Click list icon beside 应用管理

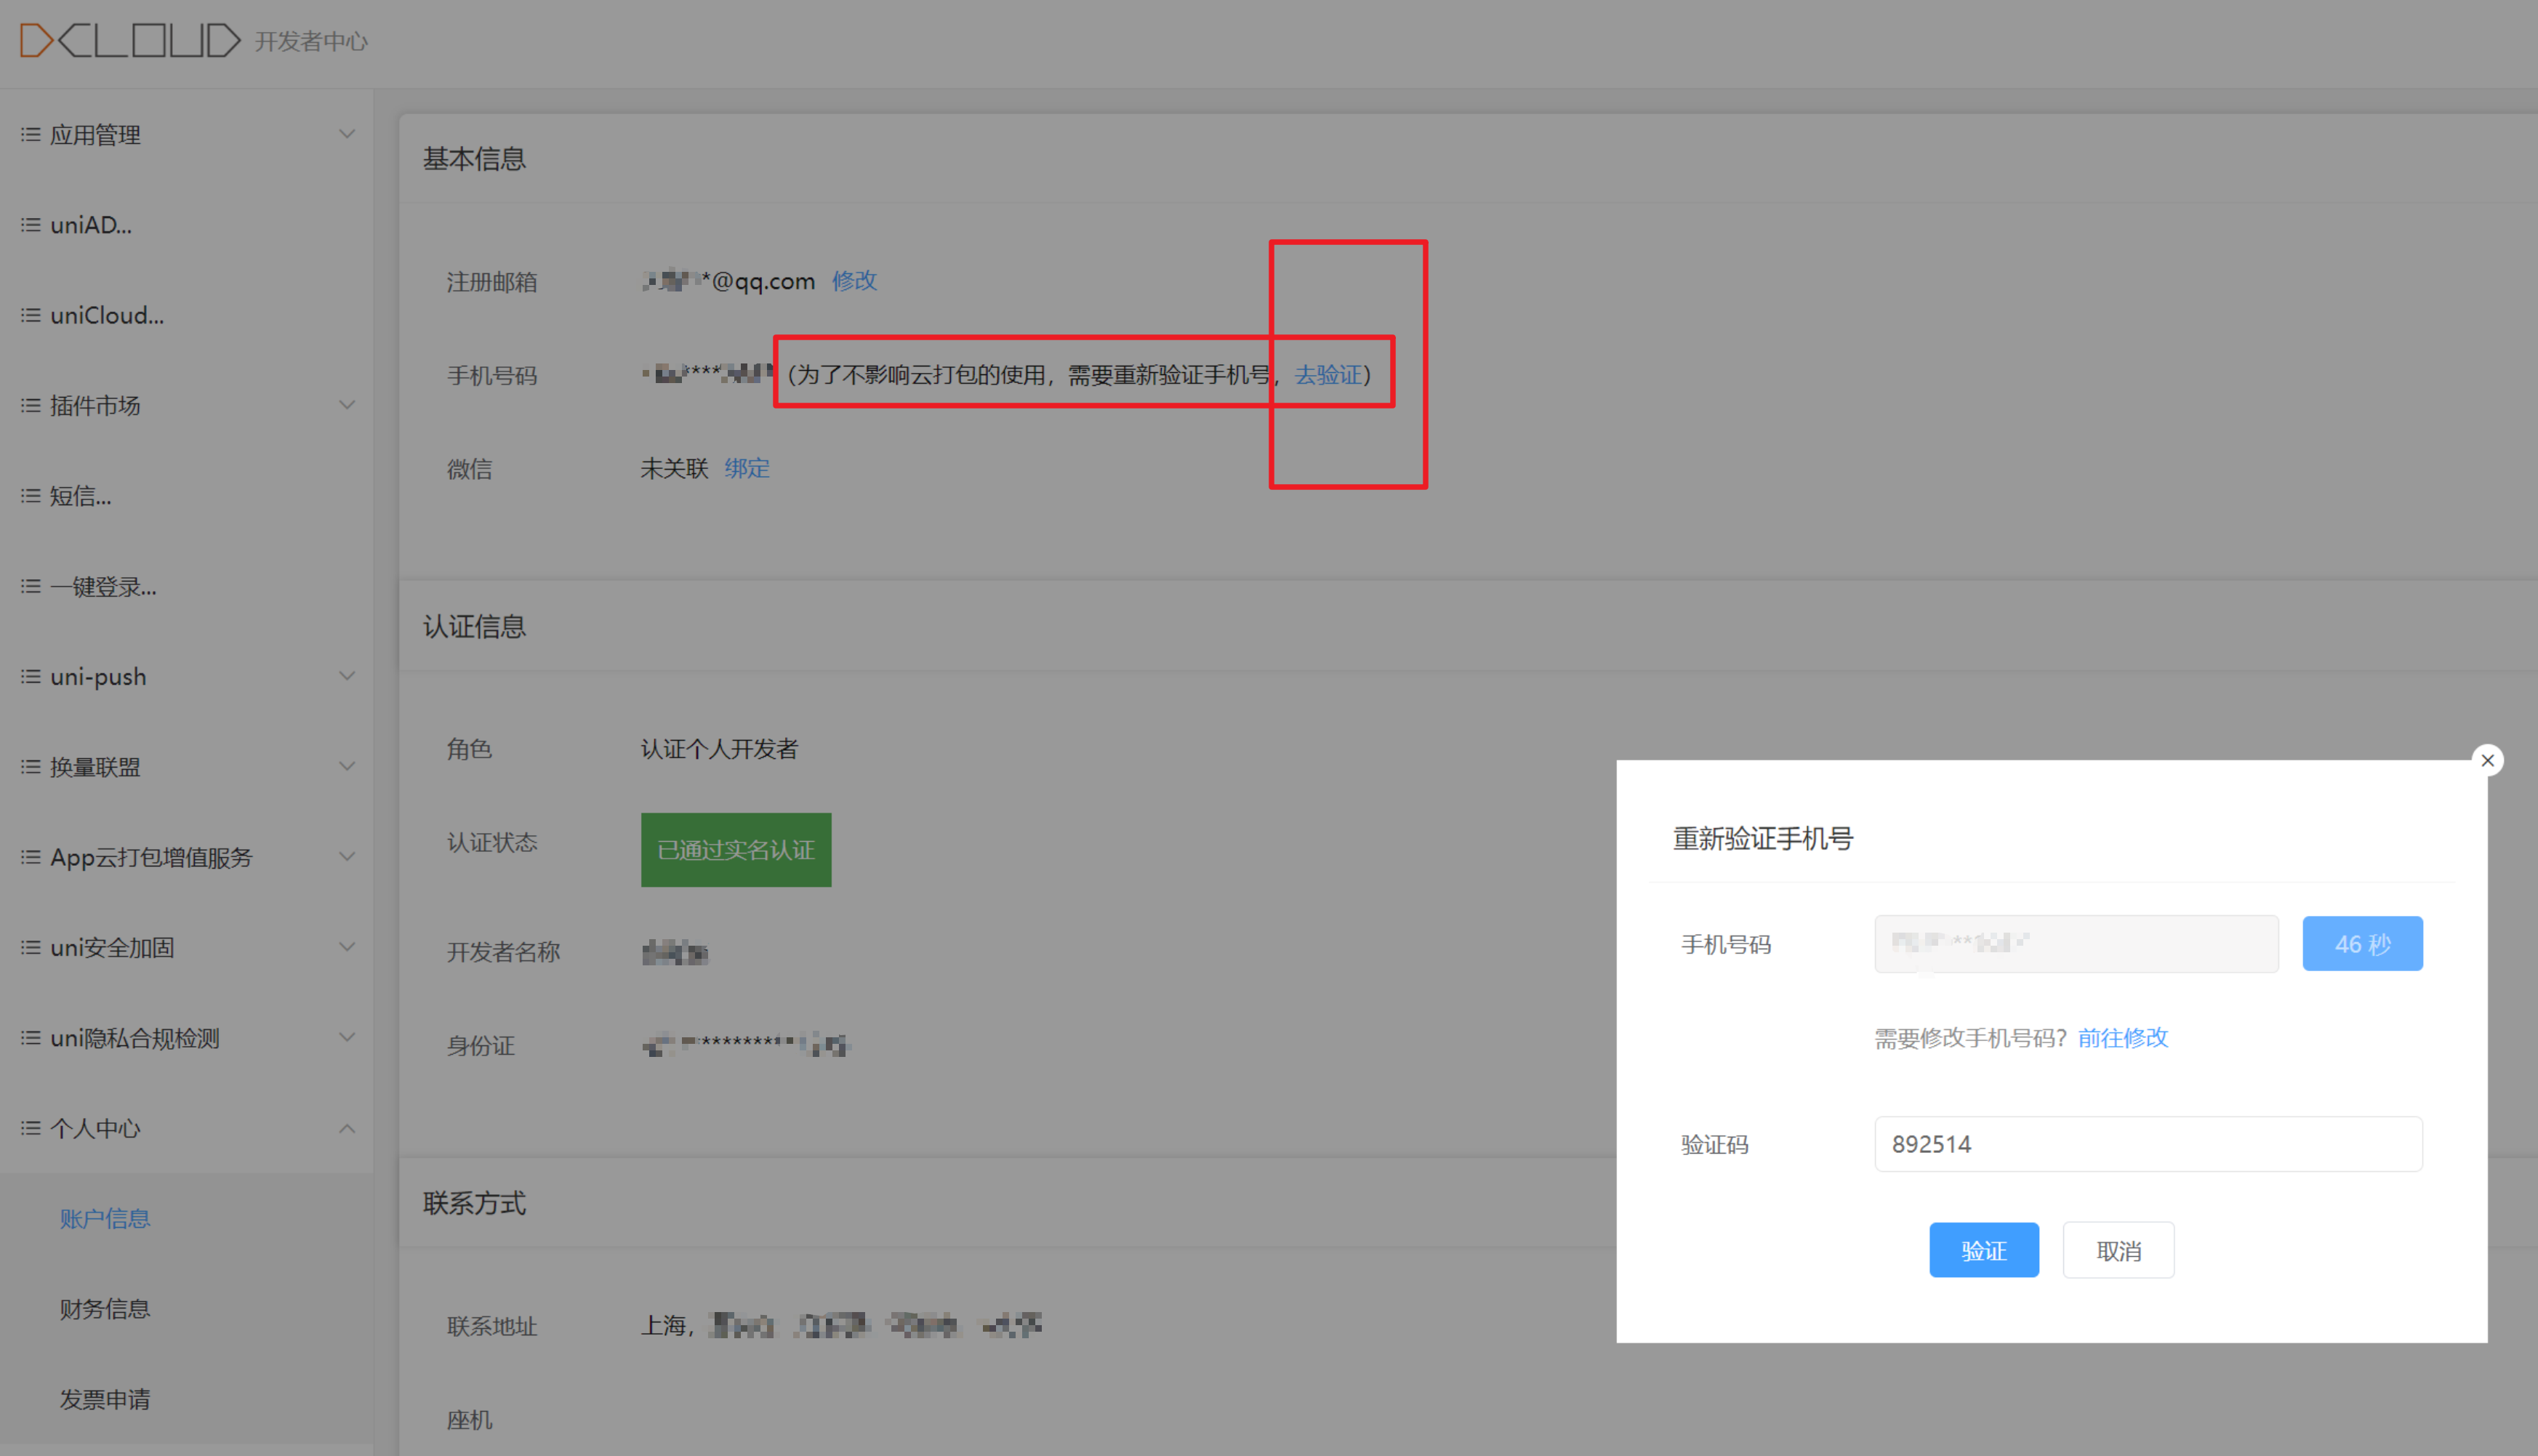click(x=31, y=134)
